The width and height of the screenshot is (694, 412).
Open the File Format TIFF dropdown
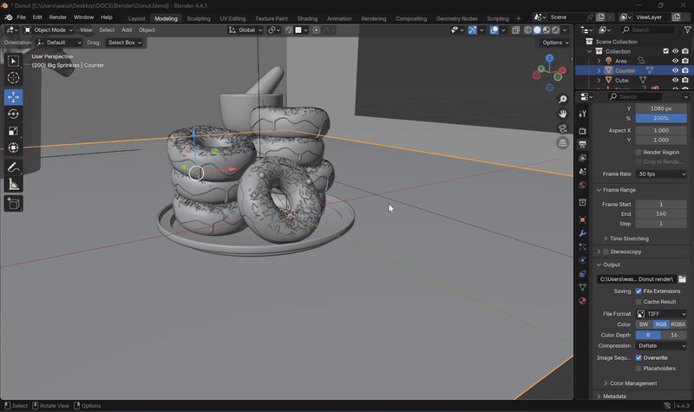coord(661,314)
